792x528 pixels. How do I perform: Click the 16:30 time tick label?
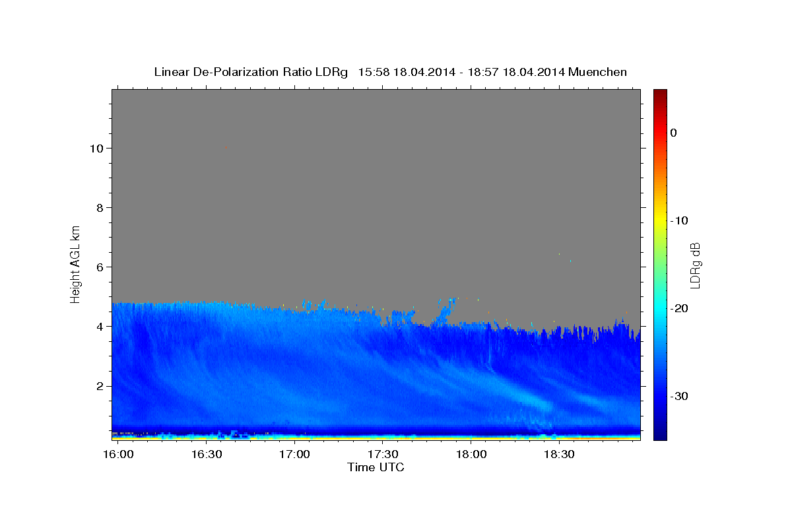pyautogui.click(x=206, y=455)
